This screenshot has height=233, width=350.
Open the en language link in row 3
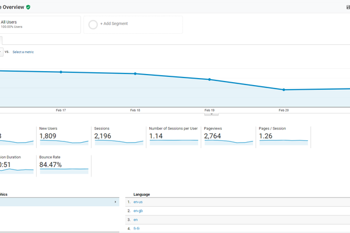pos(135,220)
